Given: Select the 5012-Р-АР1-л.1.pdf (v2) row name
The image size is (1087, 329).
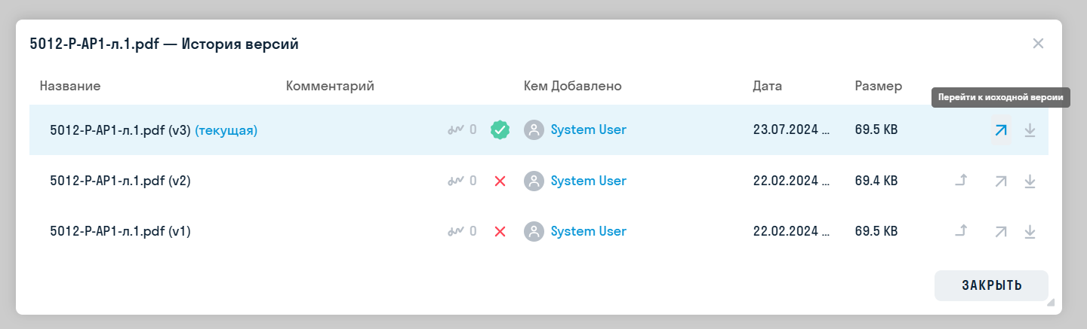Looking at the screenshot, I should 120,181.
